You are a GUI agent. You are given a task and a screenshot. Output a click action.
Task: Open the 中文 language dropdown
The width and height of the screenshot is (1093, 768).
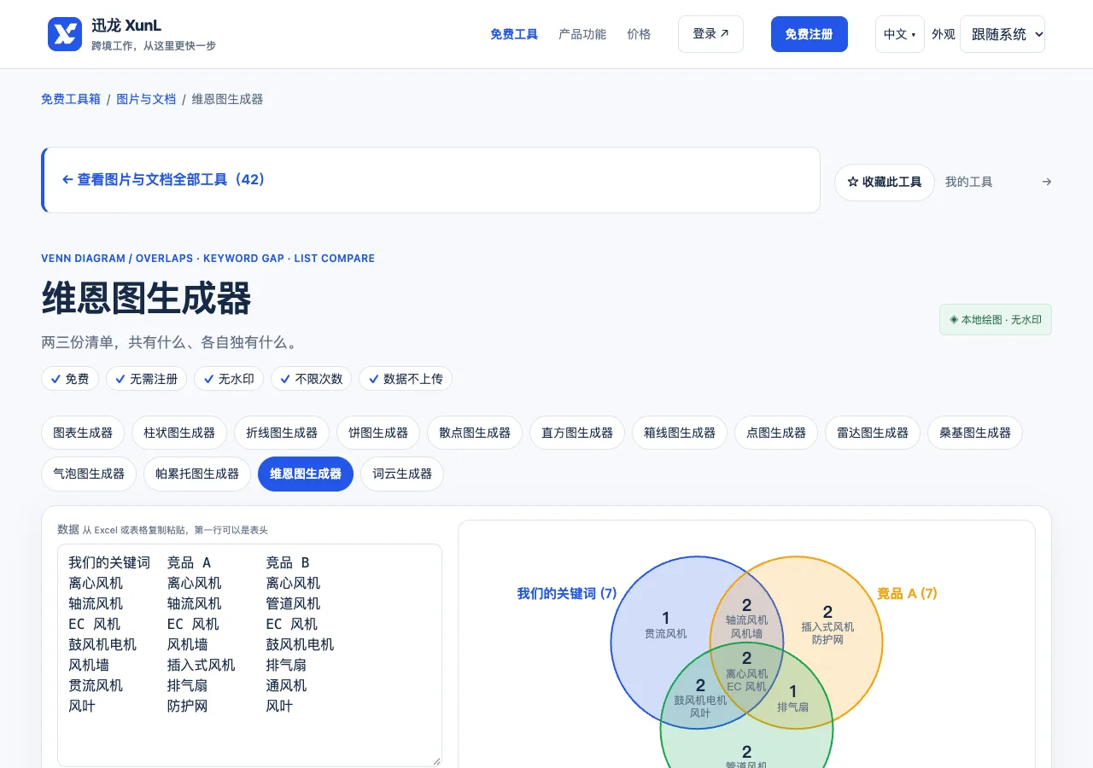[x=900, y=34]
